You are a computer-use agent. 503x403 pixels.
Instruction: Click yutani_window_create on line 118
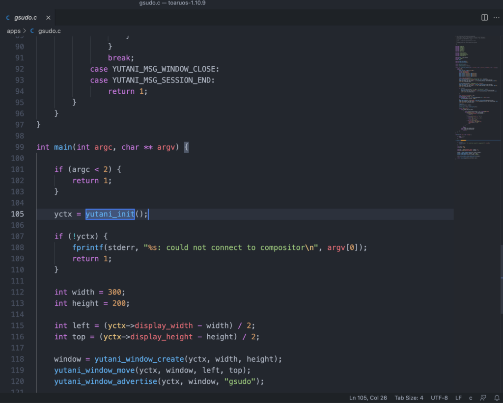pos(139,359)
